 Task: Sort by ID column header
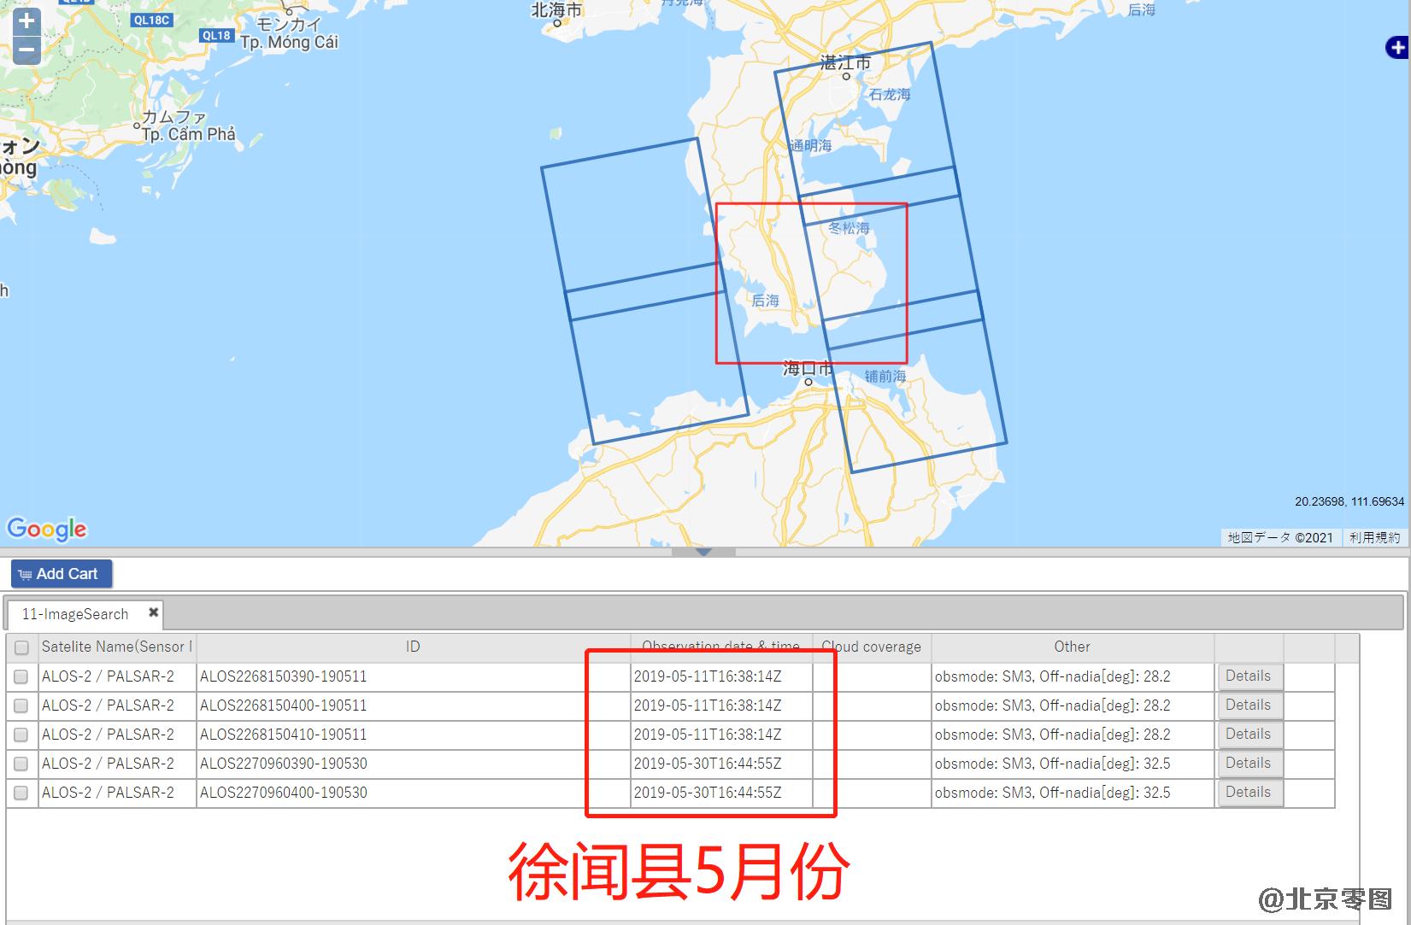coord(414,647)
